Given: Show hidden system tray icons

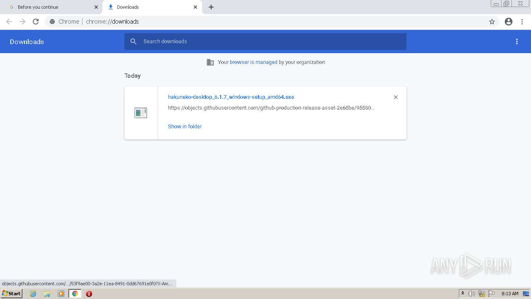Looking at the screenshot, I should pos(463,294).
